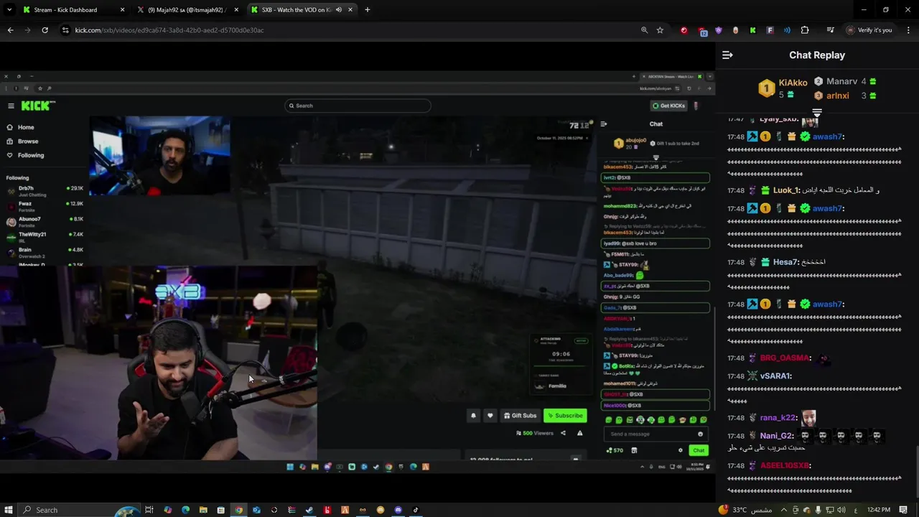Click the Hesa7 username in chat replay
This screenshot has width=919, height=517.
[785, 262]
